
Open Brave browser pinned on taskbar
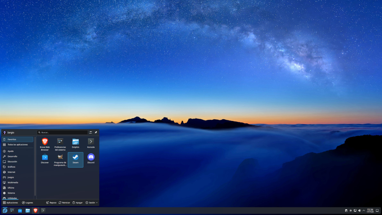[36, 211]
